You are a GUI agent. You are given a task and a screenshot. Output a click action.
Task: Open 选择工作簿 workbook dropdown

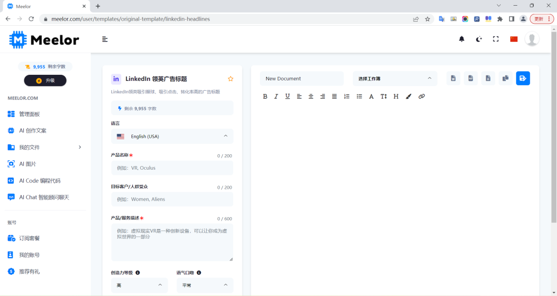395,78
